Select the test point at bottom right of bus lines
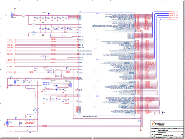 163,113
